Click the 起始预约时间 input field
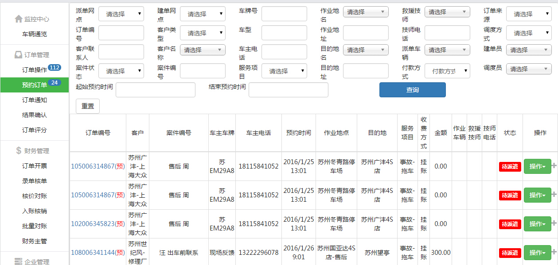 155,90
